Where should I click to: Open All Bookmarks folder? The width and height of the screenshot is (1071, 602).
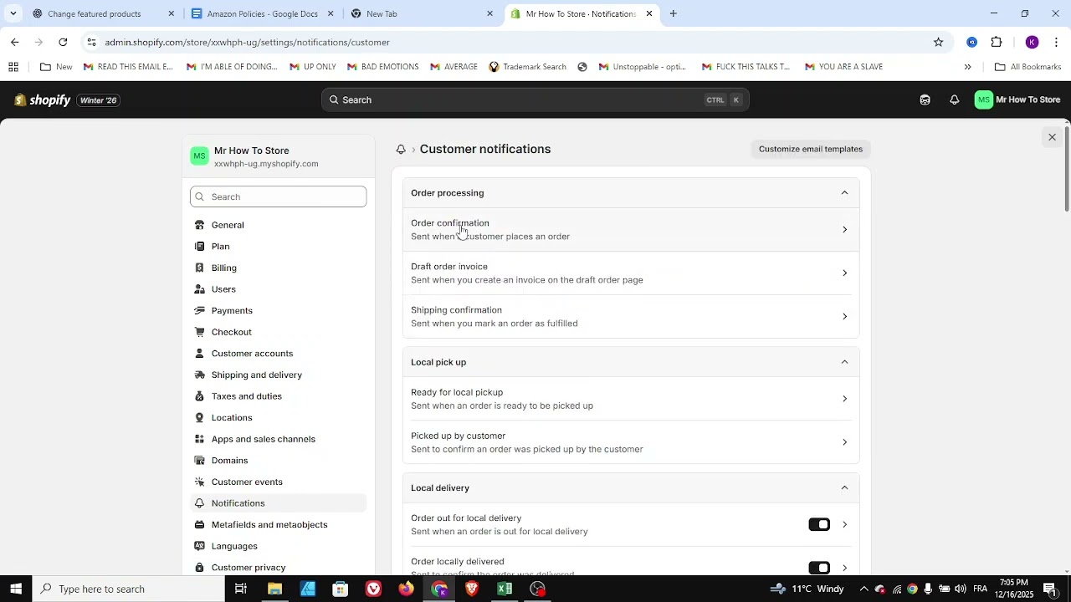pyautogui.click(x=1027, y=67)
